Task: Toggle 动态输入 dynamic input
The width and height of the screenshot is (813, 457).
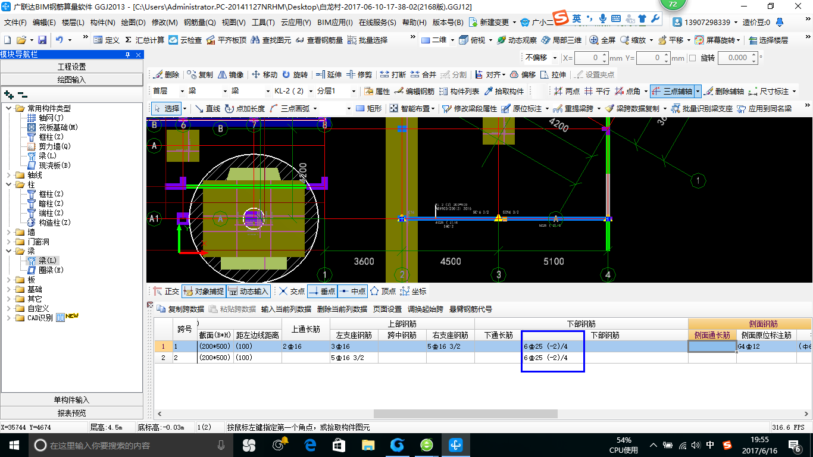Action: point(249,291)
